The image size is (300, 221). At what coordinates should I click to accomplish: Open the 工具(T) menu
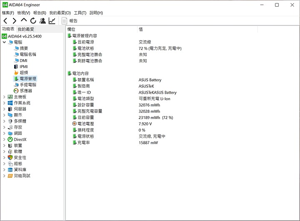80,13
